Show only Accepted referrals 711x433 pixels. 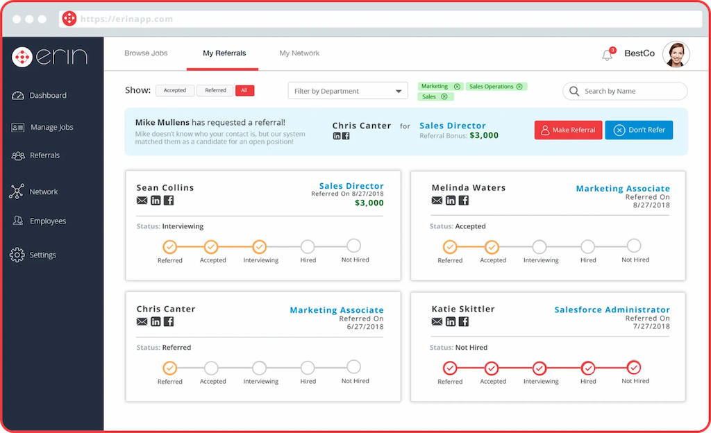click(x=175, y=90)
